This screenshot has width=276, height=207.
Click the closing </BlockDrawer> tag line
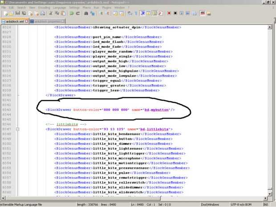click(61, 95)
